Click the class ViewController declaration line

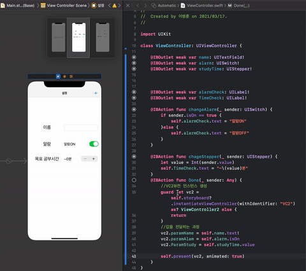pyautogui.click(x=191, y=46)
